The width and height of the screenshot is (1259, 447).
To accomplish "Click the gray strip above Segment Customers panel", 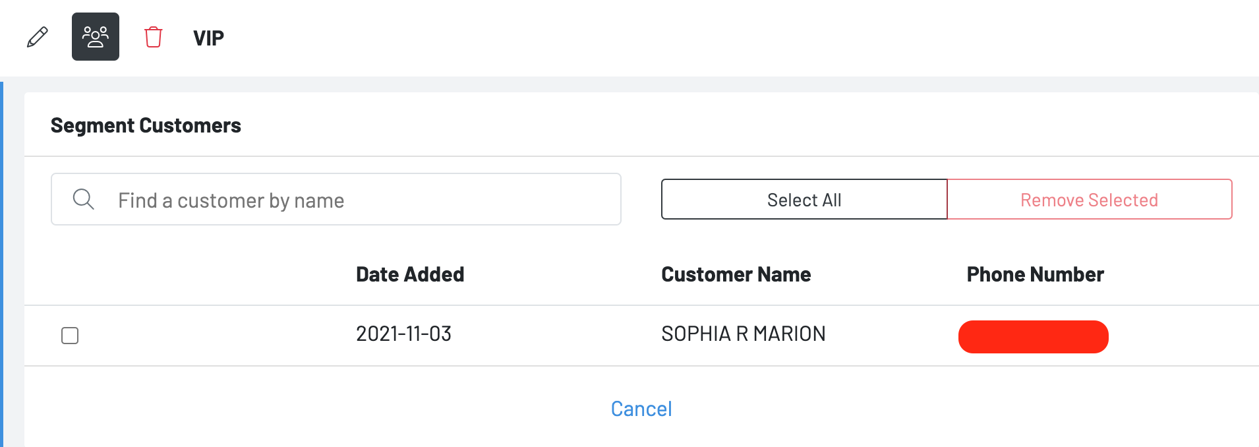I will 633,84.
